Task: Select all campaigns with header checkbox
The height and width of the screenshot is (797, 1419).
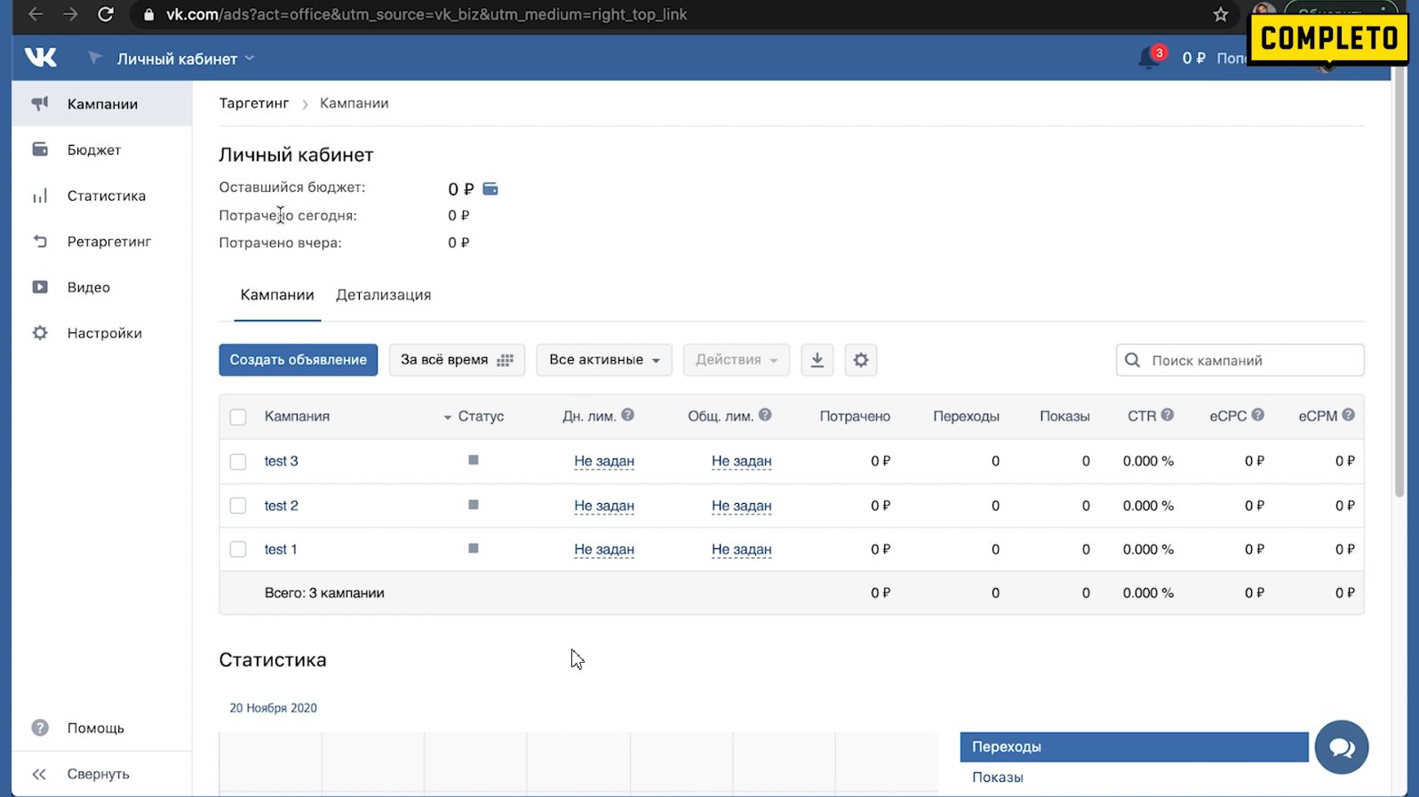Action: point(238,417)
